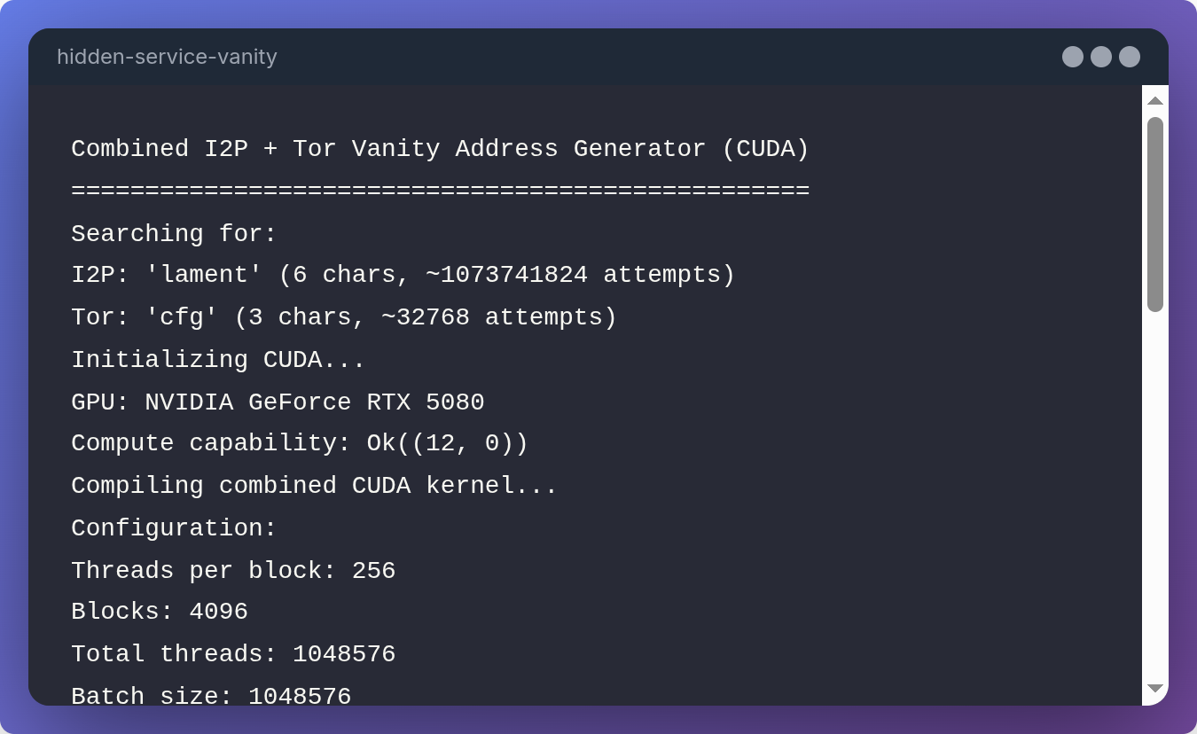Viewport: 1197px width, 734px height.
Task: Click the middle gray window dot
Action: click(1101, 57)
